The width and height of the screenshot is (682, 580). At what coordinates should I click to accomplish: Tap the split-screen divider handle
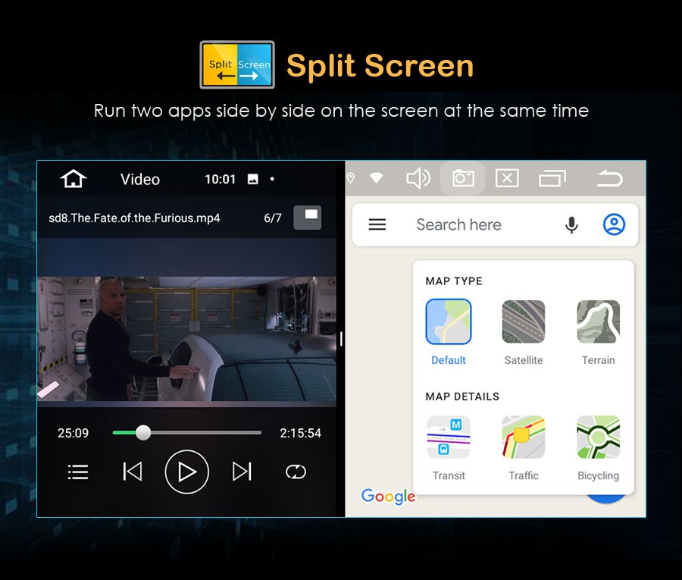[342, 339]
